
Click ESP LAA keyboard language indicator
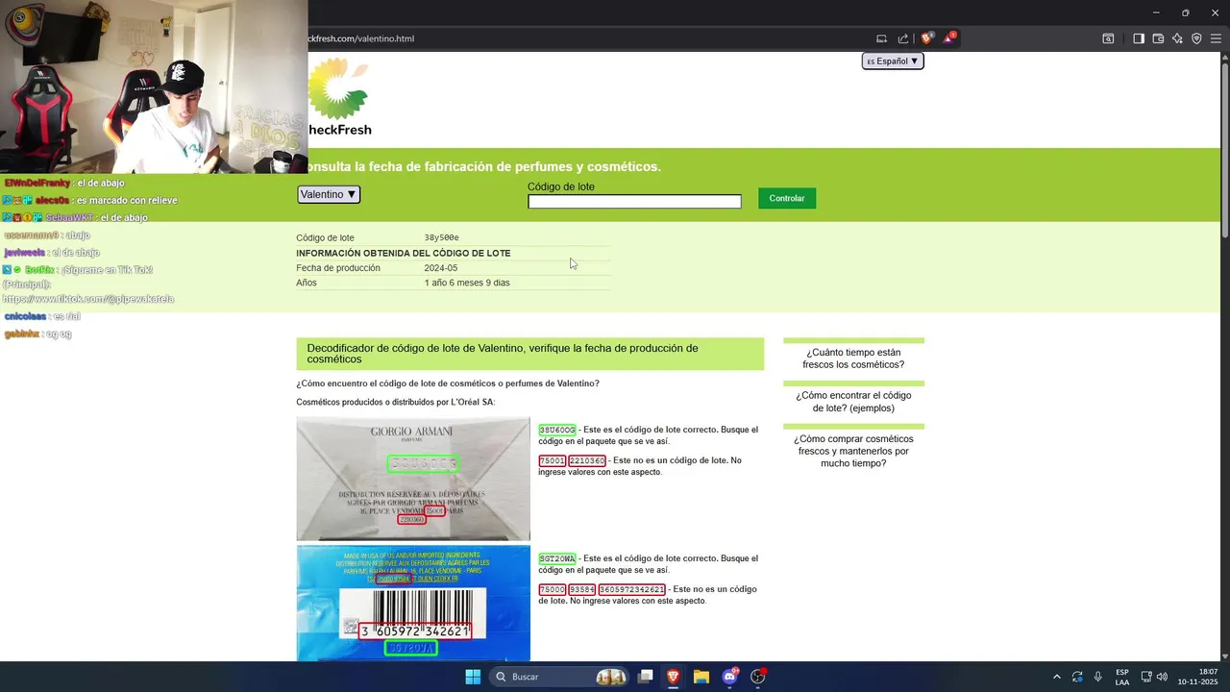1122,677
